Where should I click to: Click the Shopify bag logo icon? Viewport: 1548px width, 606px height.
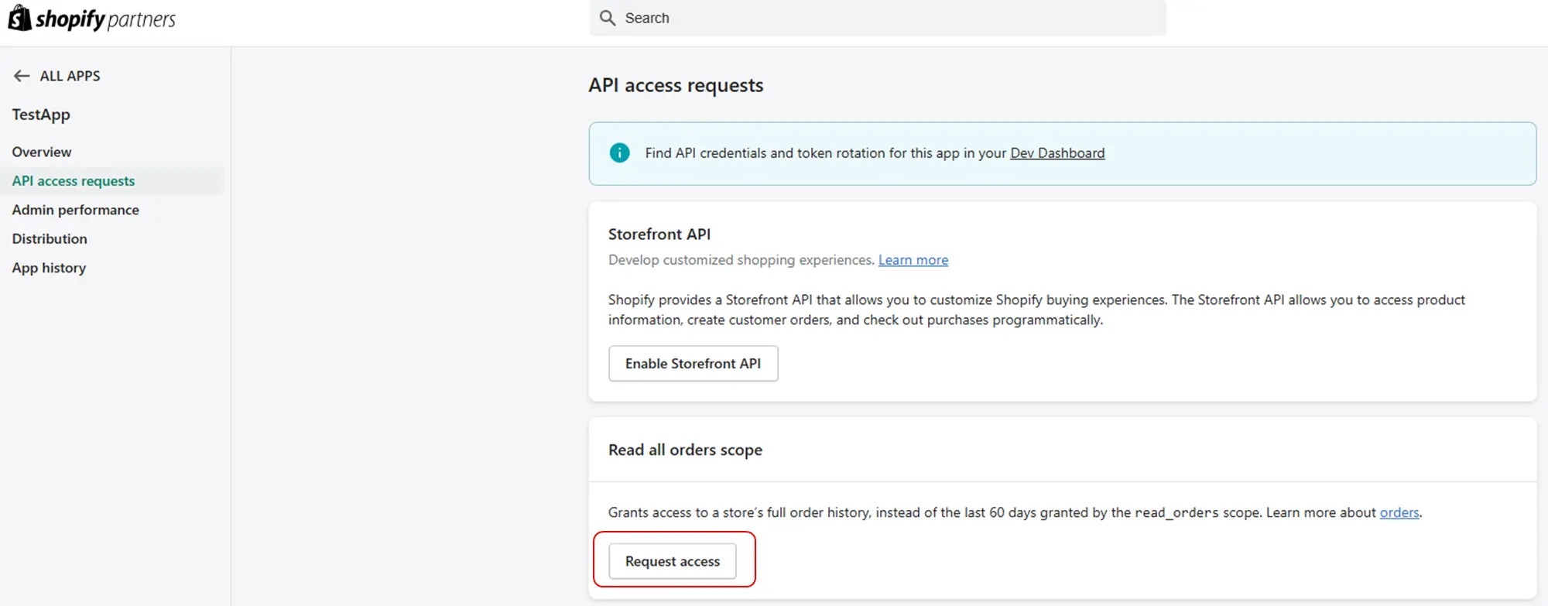tap(19, 18)
